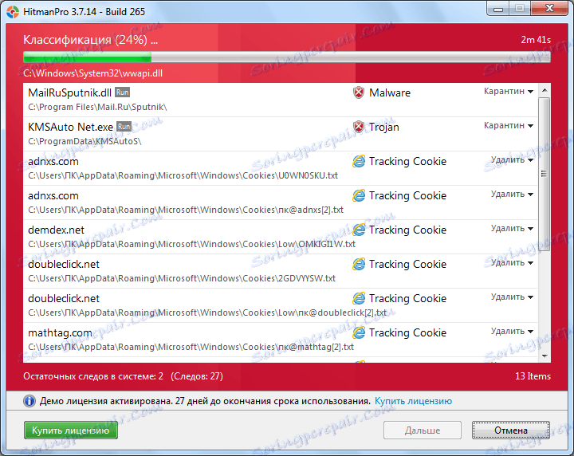Click the IE icon for adnxs.com U0WN0SKU.txt
The width and height of the screenshot is (574, 456).
[359, 161]
